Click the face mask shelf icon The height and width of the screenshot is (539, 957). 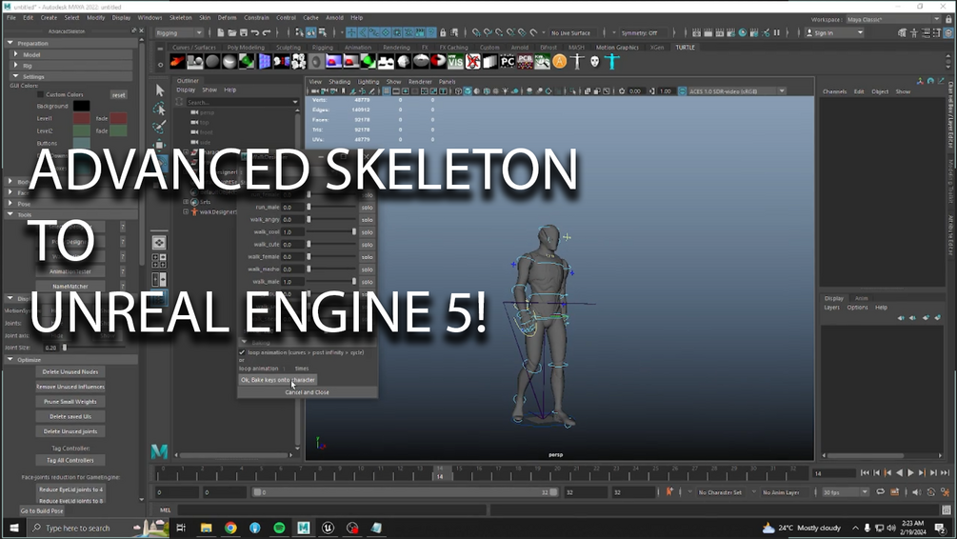(x=595, y=61)
